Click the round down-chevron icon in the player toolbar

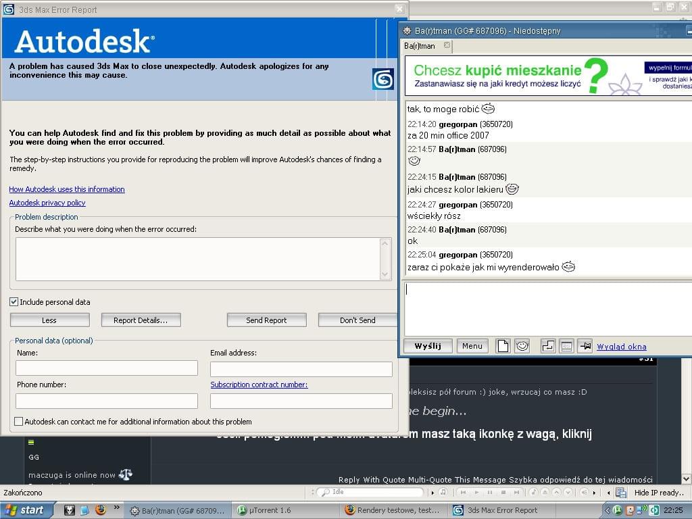(x=568, y=492)
